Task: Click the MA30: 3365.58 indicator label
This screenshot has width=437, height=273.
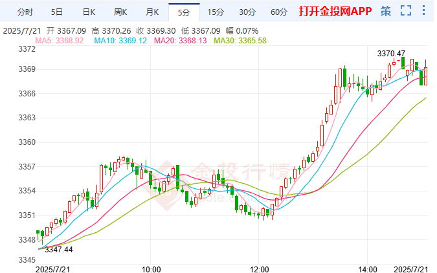Action: 240,41
